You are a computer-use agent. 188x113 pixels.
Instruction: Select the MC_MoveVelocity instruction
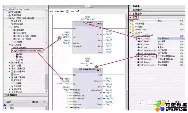[148, 56]
